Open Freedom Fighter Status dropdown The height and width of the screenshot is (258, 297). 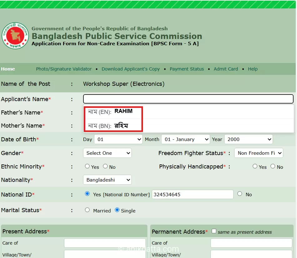pos(259,153)
